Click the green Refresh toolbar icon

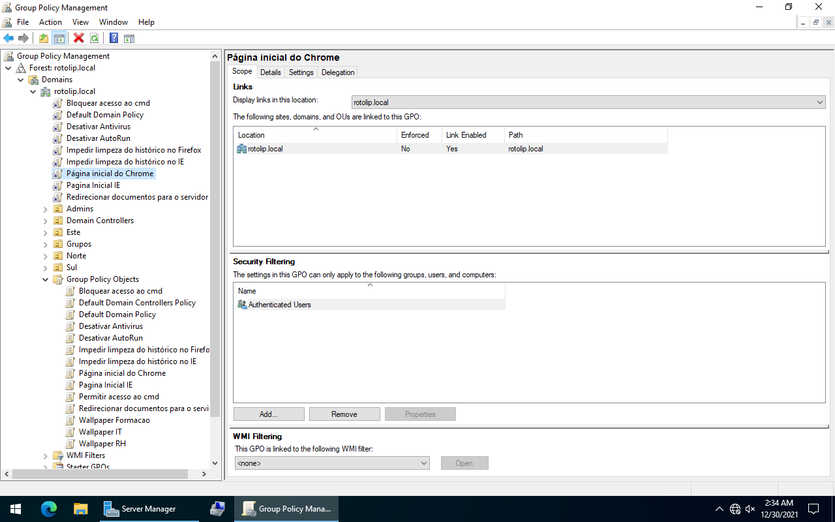click(x=95, y=38)
